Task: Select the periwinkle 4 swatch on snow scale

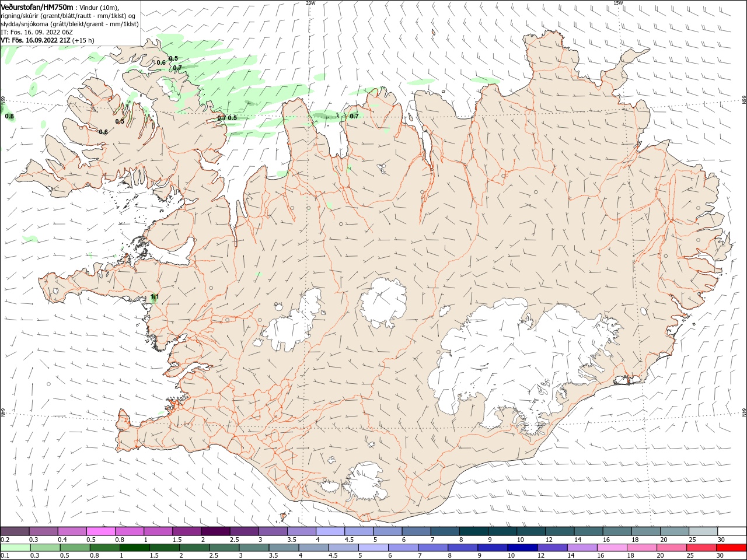Action: [330, 531]
